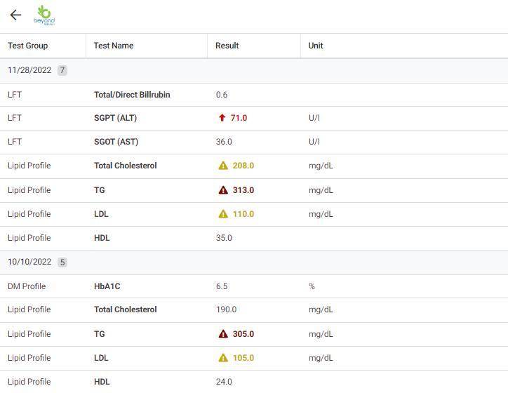Open the HbA1C test row
This screenshot has height=393, width=508.
107,286
